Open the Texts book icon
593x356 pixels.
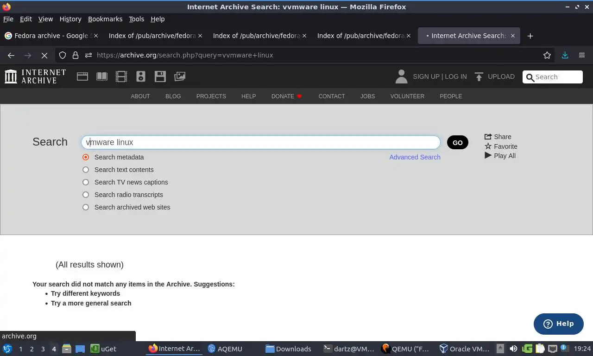102,76
